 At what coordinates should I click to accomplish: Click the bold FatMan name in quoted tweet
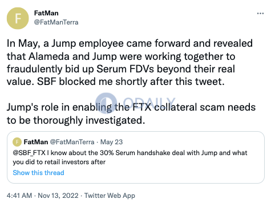[x=36, y=142]
